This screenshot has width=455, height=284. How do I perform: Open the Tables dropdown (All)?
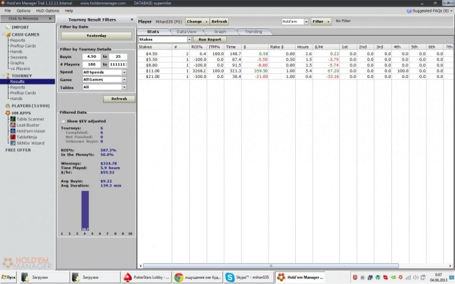pyautogui.click(x=124, y=87)
